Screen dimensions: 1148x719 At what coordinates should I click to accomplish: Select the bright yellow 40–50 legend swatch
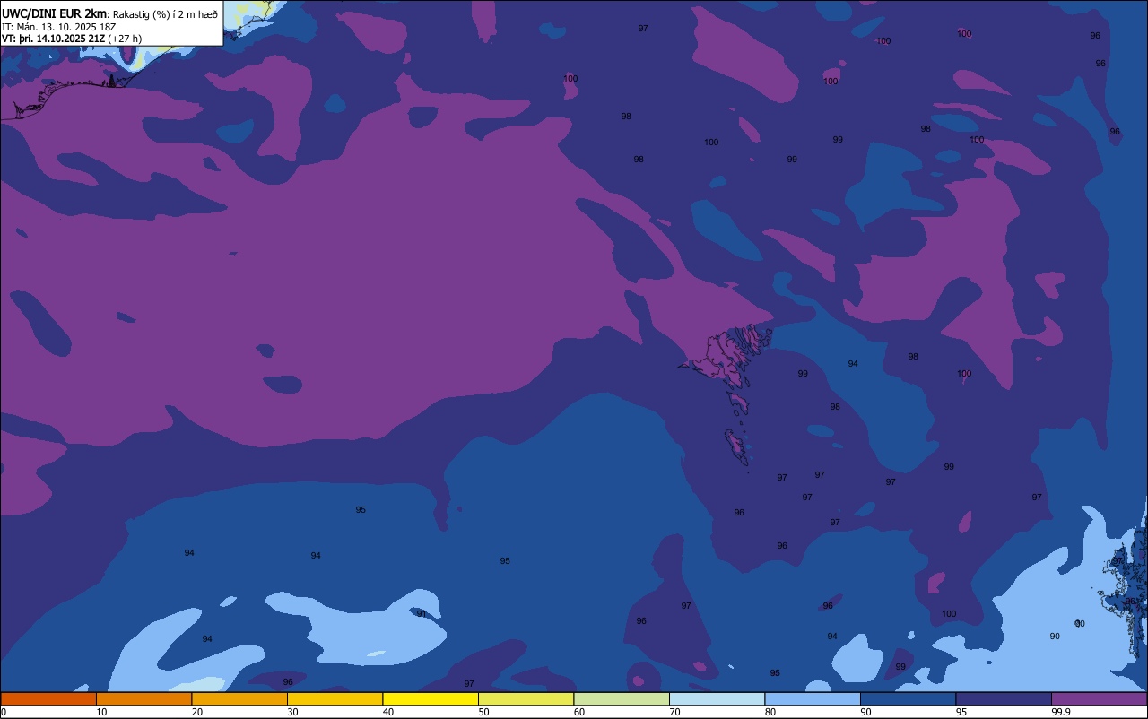[430, 698]
